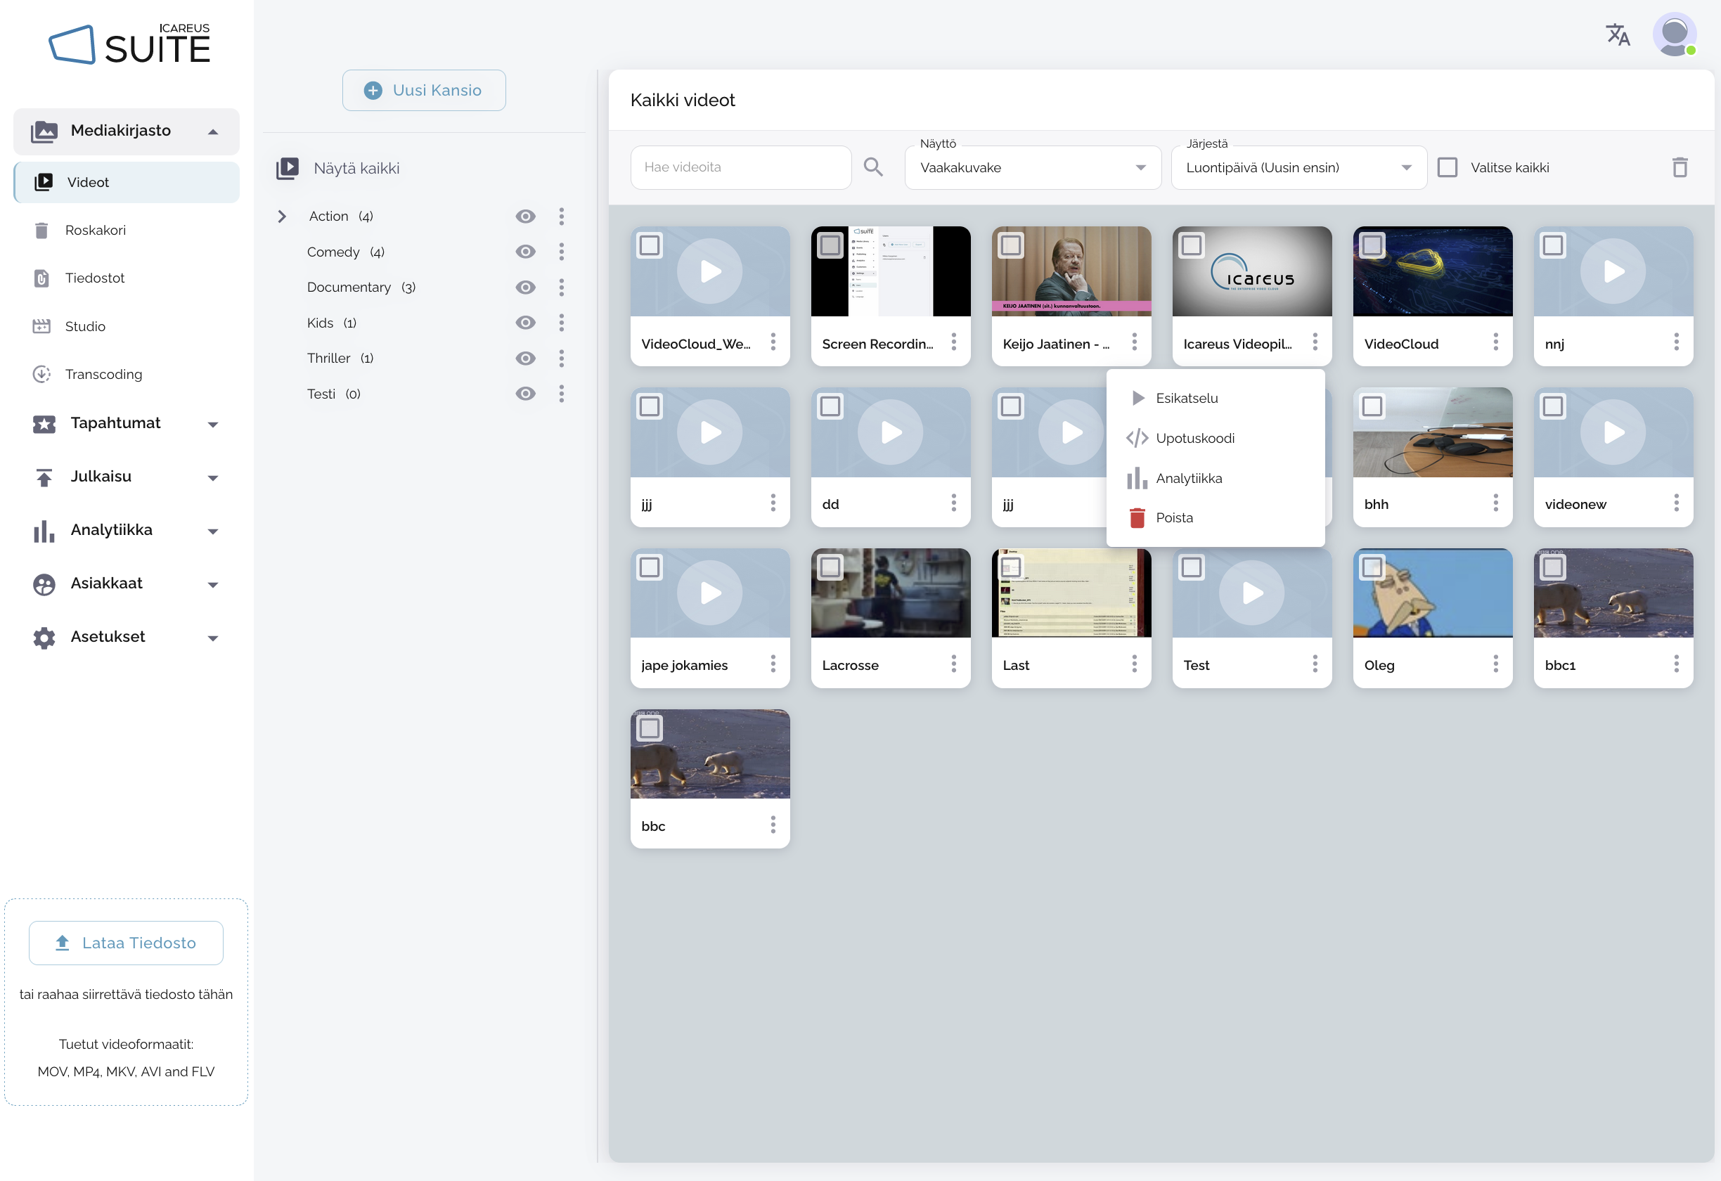1721x1181 pixels.
Task: Open three-dot menu on Lacrosse video
Action: tap(953, 664)
